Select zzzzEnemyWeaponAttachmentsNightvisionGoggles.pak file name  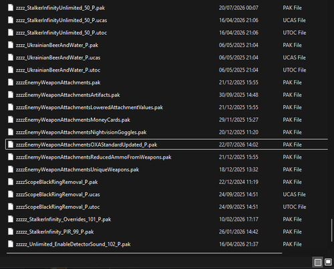[81, 132]
